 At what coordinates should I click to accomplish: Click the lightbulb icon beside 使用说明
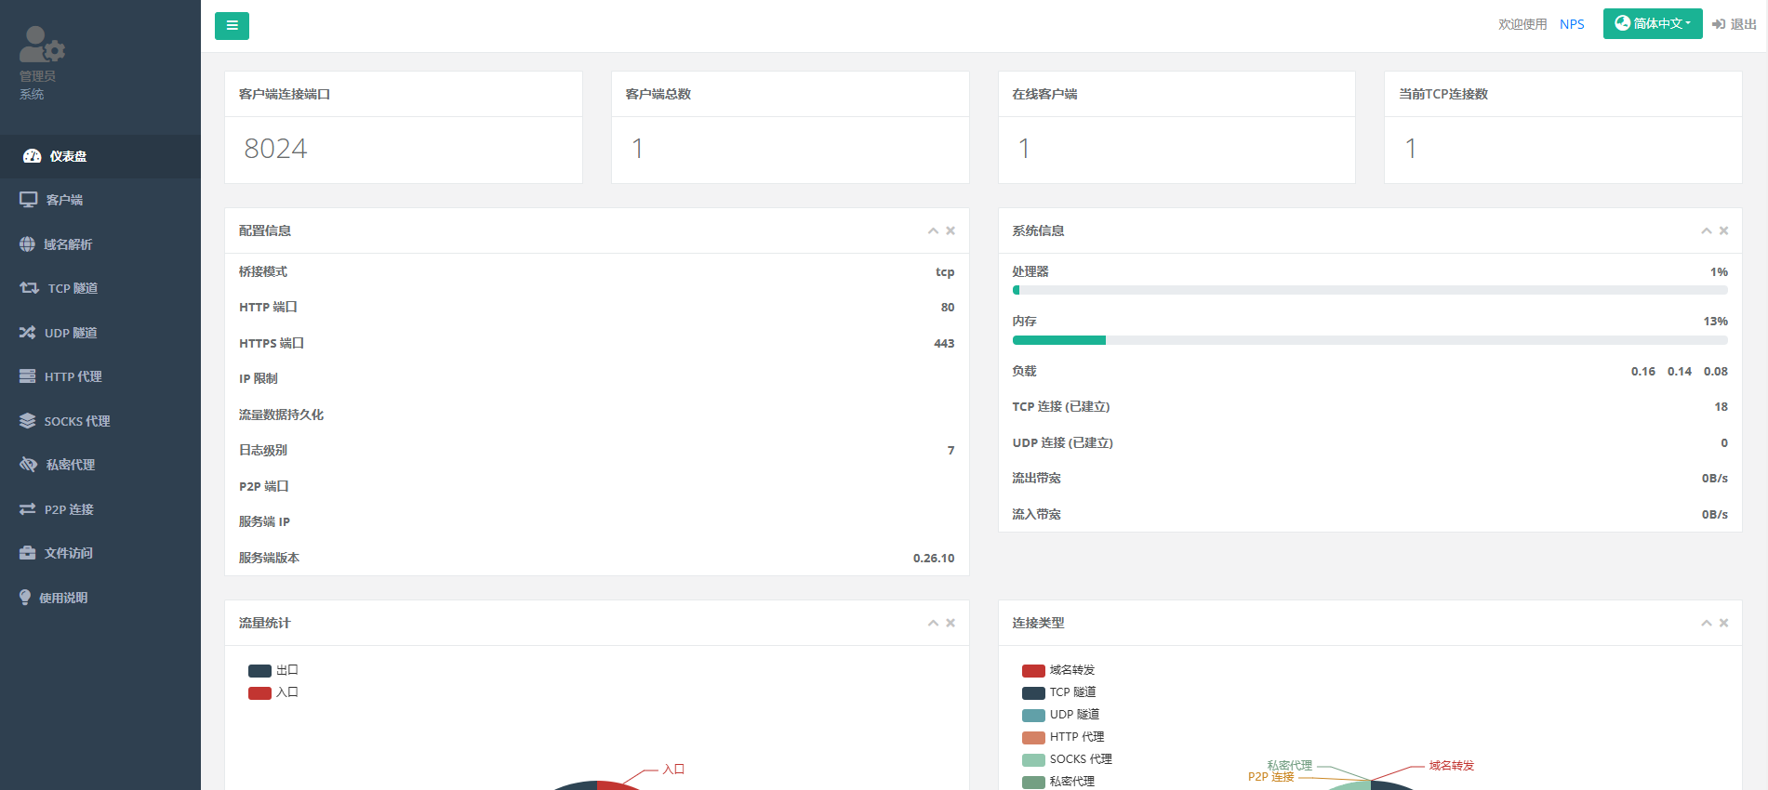(25, 598)
